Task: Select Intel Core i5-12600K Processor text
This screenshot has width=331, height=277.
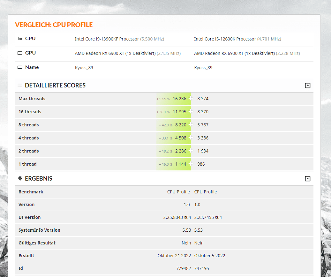Action: pos(225,39)
